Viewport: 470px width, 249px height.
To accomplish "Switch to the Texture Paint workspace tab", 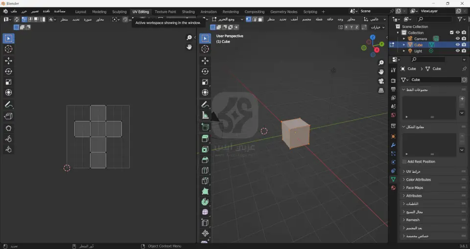I will point(165,12).
